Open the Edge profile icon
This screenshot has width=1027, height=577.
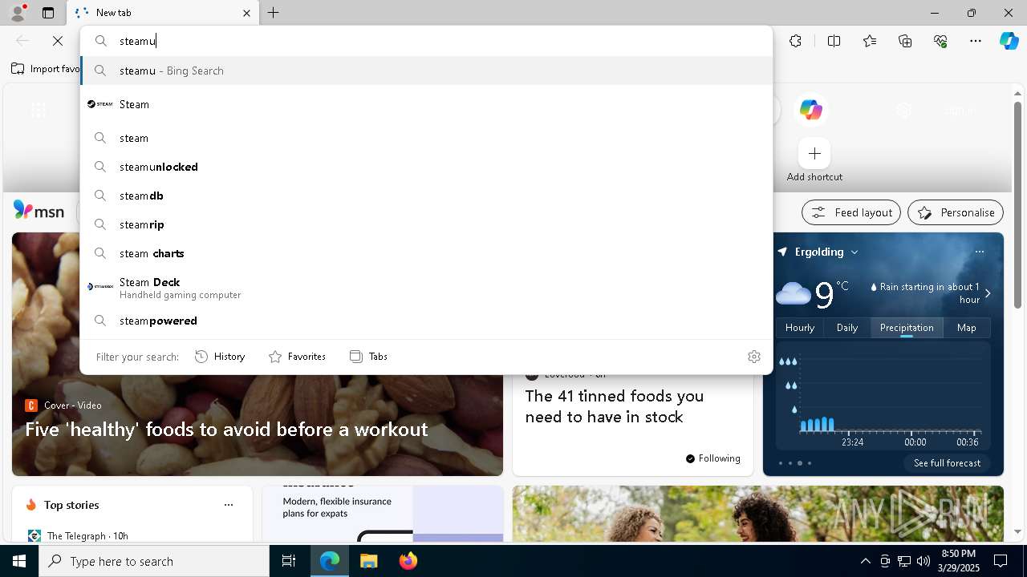point(18,13)
